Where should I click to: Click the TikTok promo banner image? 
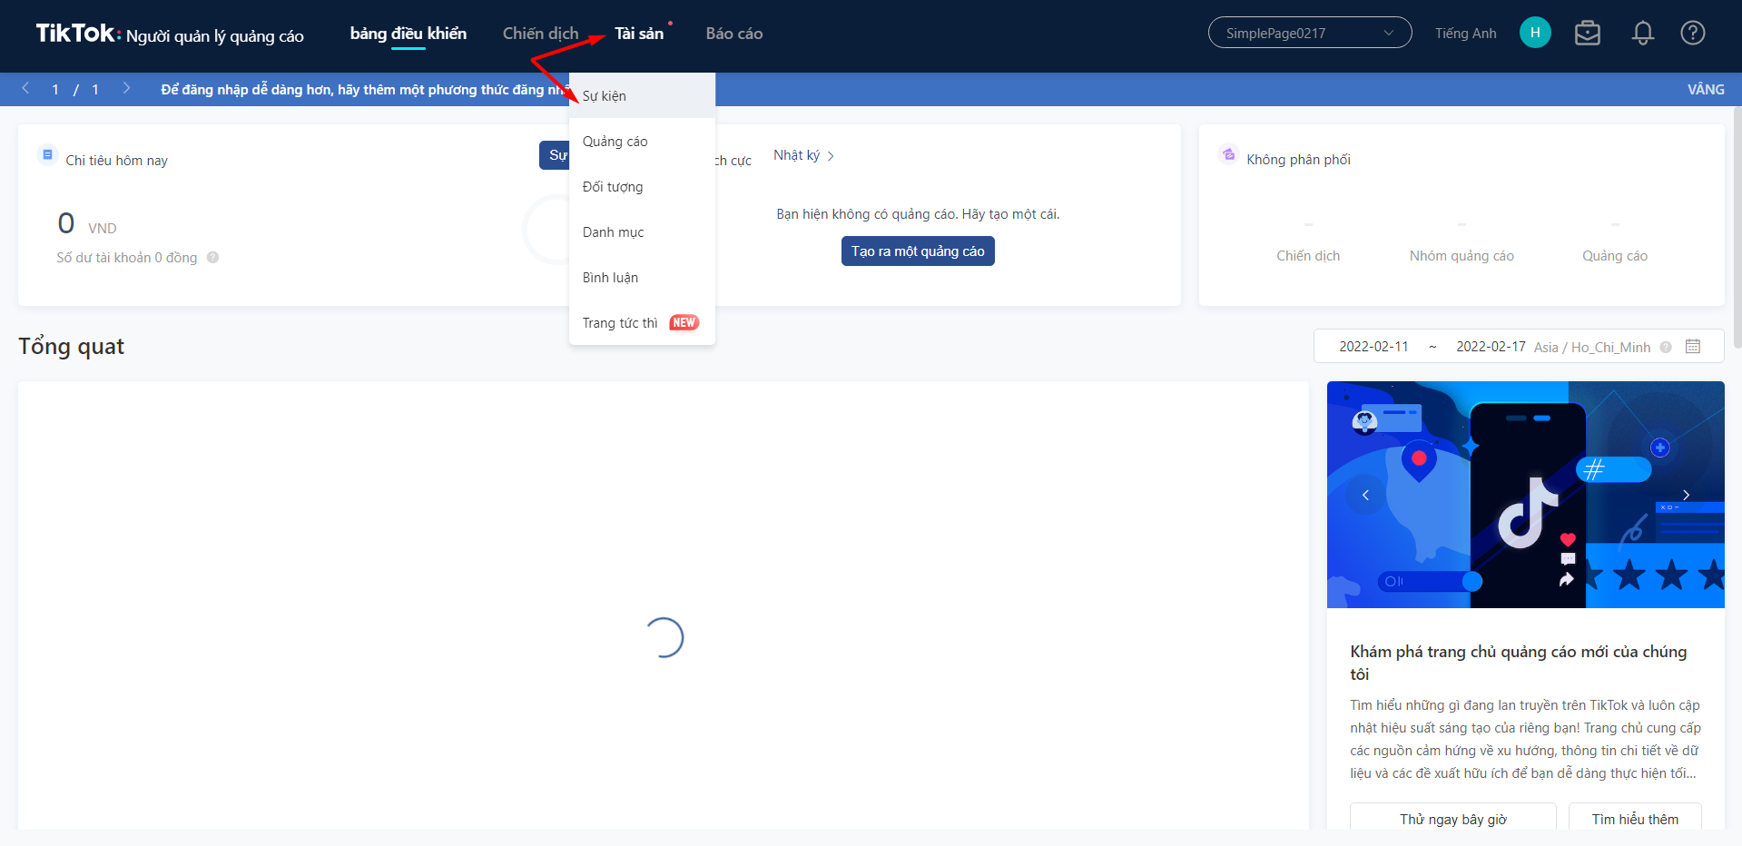[x=1525, y=495]
